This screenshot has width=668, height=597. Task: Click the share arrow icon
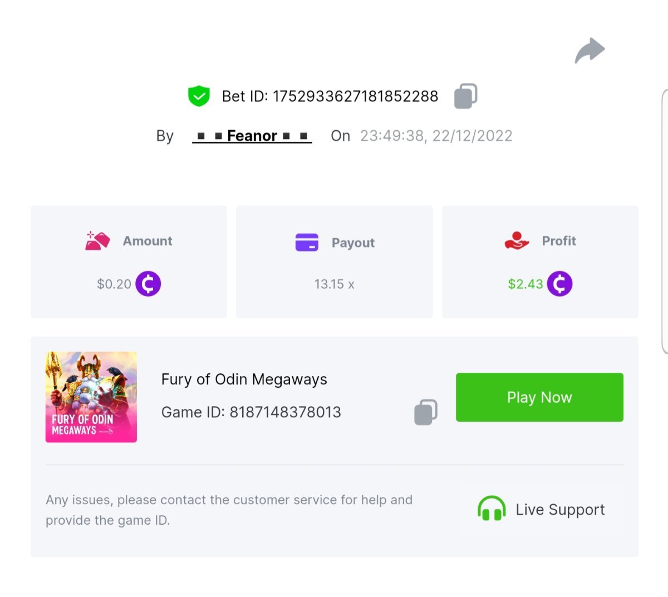pyautogui.click(x=590, y=51)
